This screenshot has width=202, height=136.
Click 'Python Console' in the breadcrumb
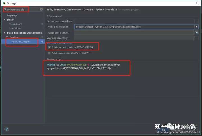point(105,10)
